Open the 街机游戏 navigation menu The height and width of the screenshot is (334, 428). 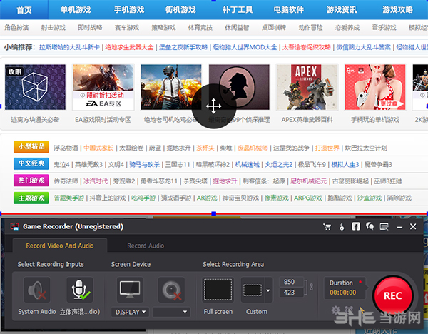tap(180, 10)
